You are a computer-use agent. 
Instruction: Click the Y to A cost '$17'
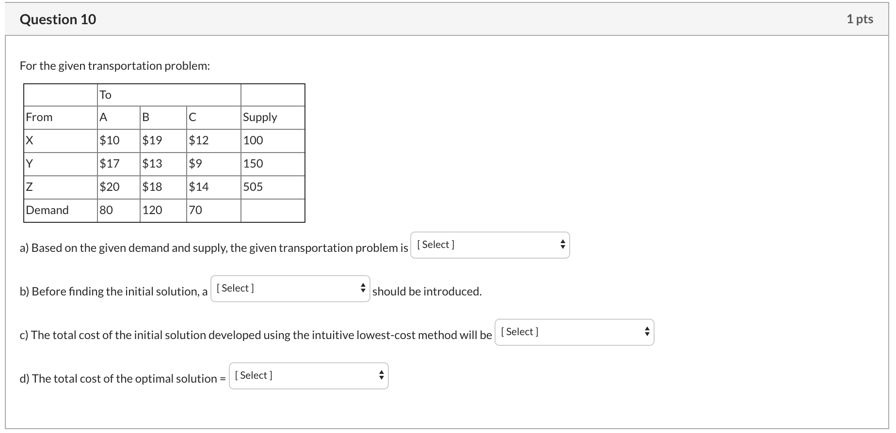[x=110, y=164]
